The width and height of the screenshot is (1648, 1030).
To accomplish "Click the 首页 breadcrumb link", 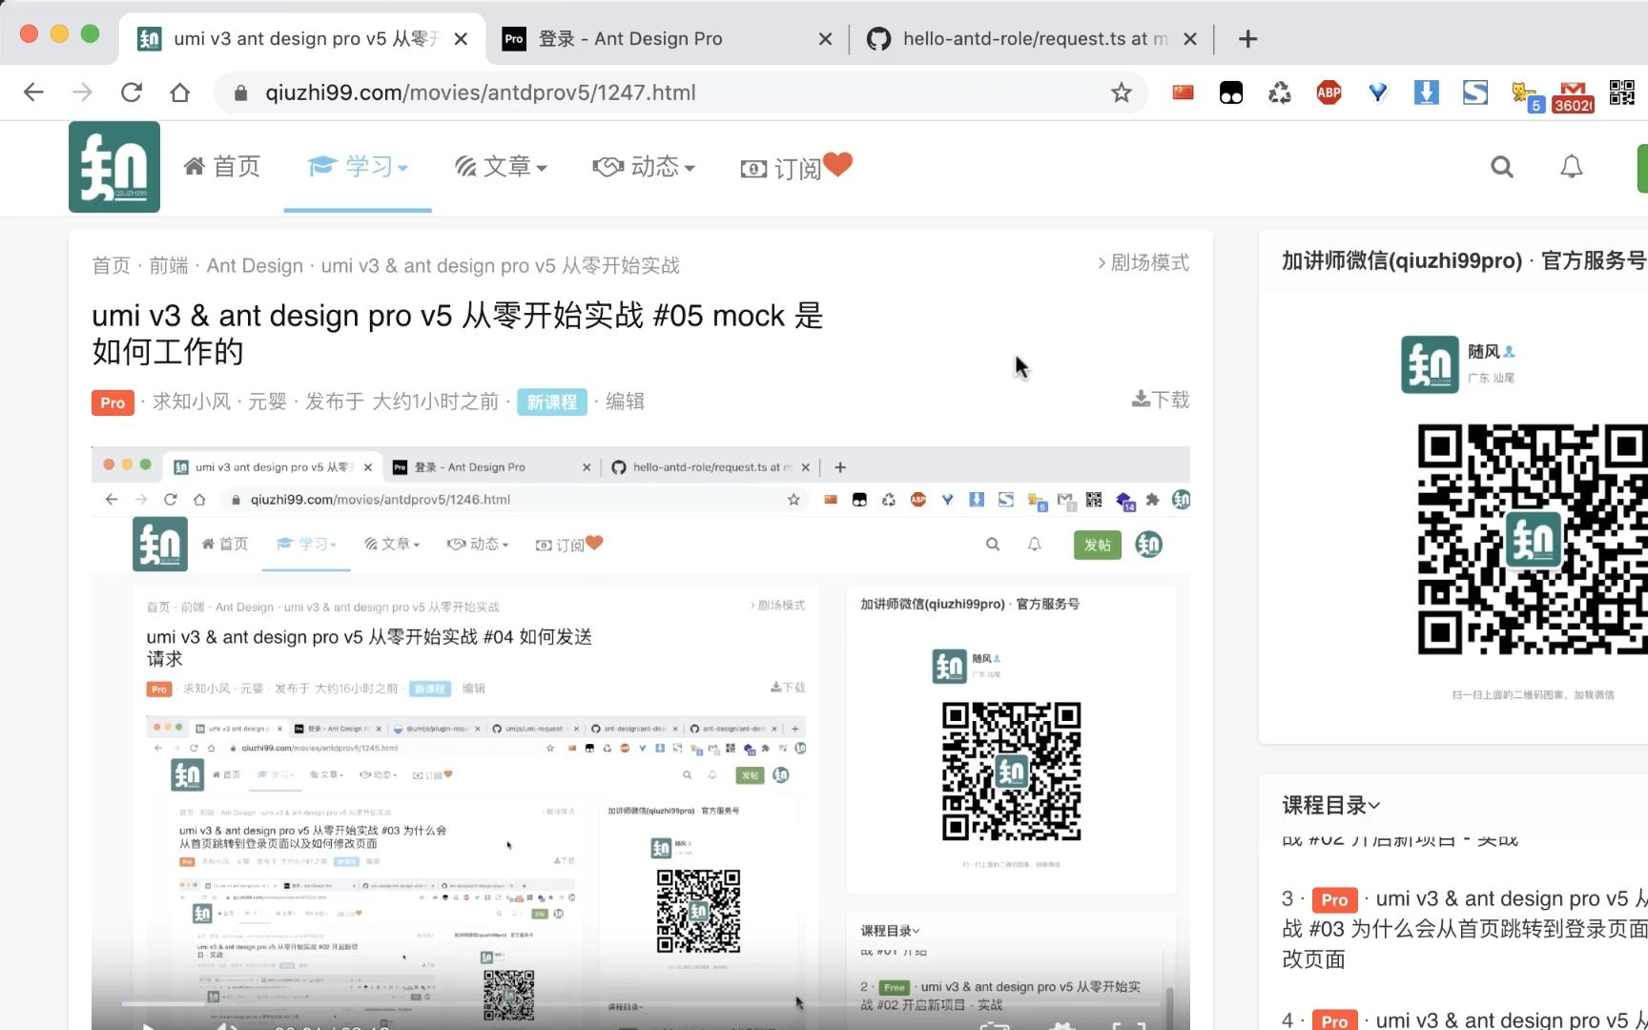I will pos(111,266).
